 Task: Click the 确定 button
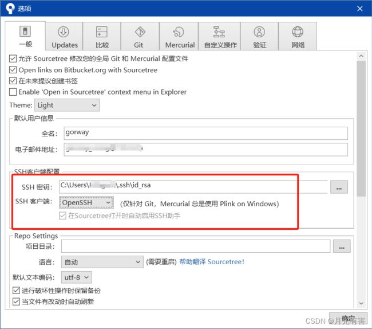348,318
